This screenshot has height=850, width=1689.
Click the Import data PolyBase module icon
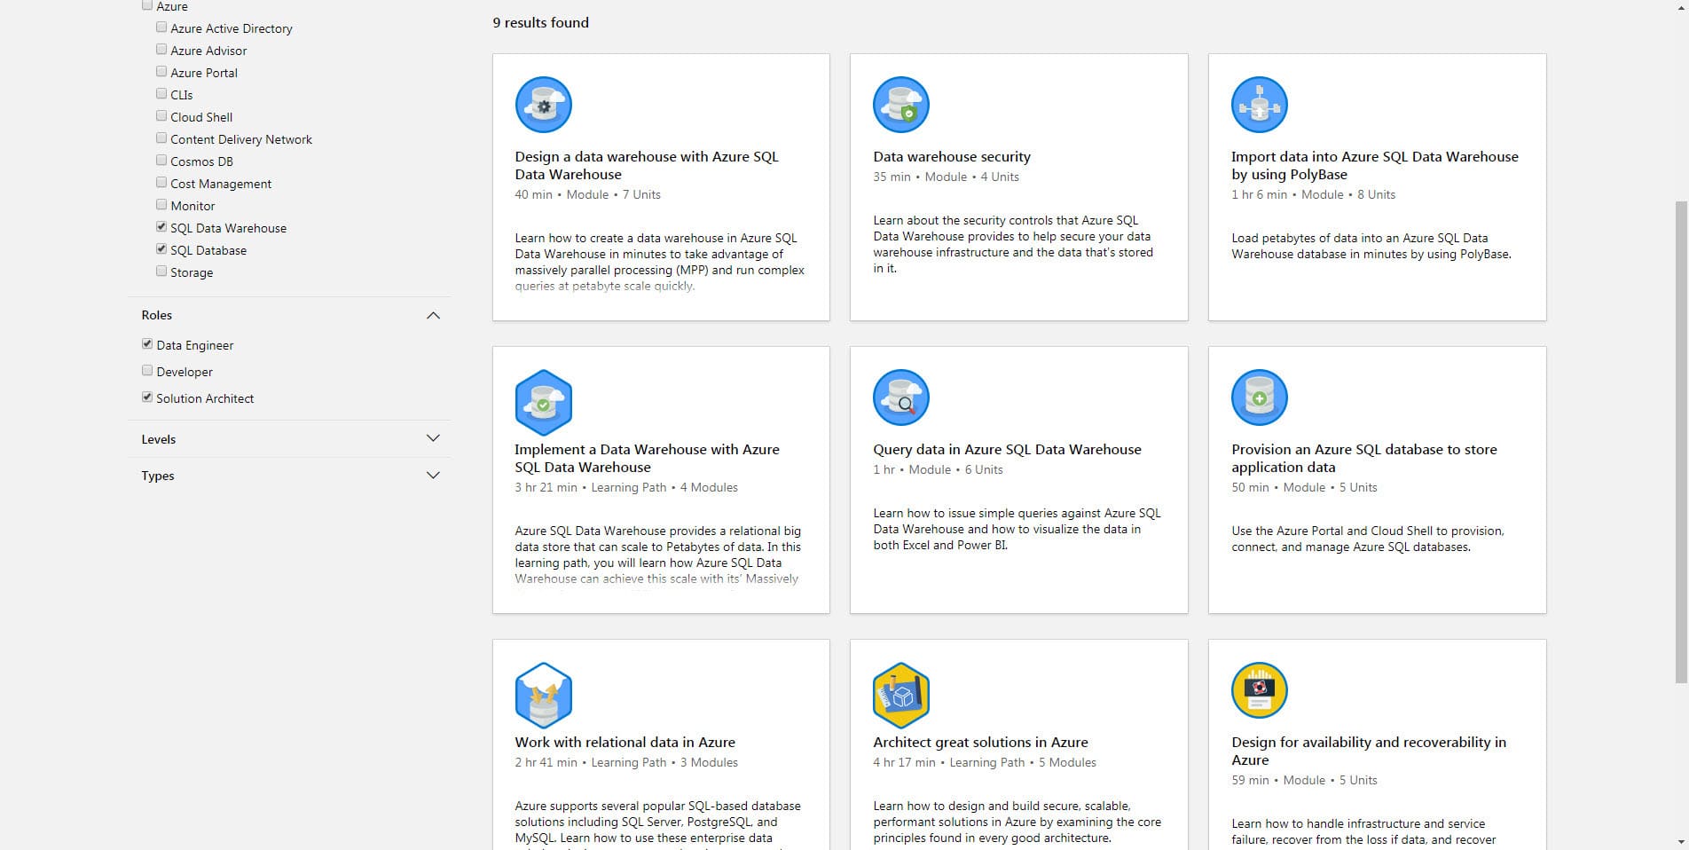pyautogui.click(x=1260, y=105)
